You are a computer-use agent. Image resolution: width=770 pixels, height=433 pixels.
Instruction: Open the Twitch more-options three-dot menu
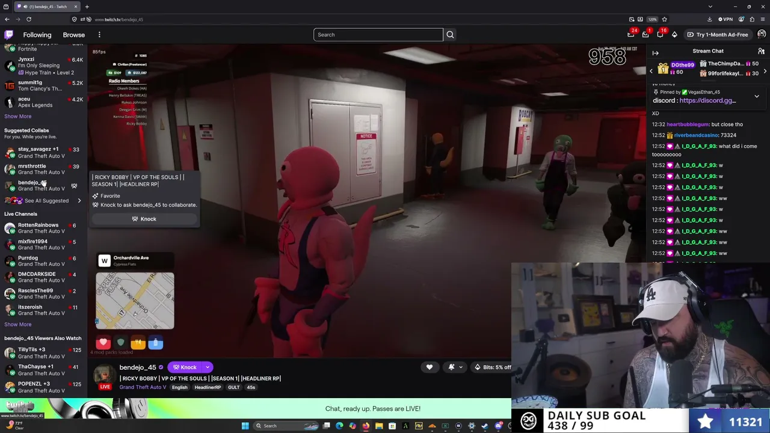(99, 35)
